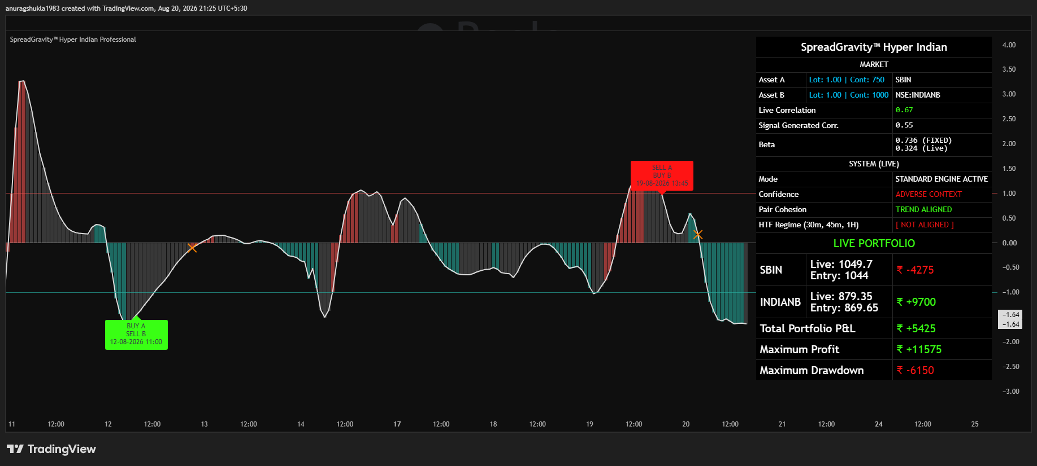1037x466 pixels.
Task: Click the SBIN row label in Live Portfolio
Action: tap(771, 270)
